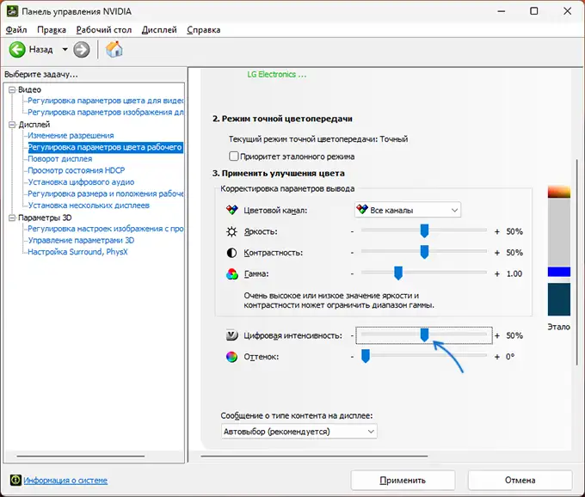The width and height of the screenshot is (585, 497).
Task: Click the Brightness '50%' value
Action: (x=514, y=231)
